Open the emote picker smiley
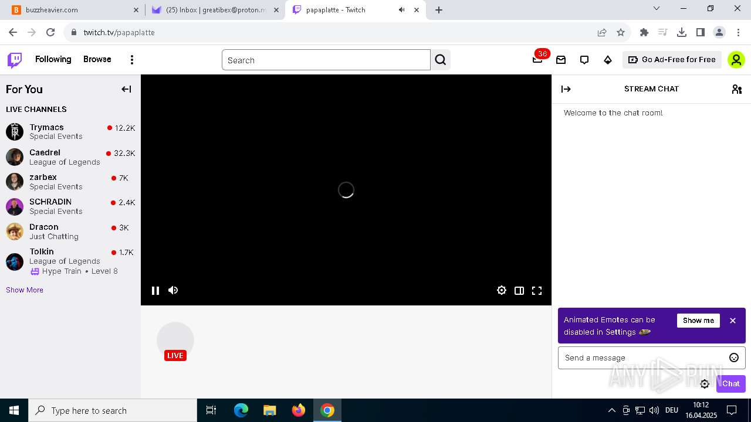 tap(734, 358)
